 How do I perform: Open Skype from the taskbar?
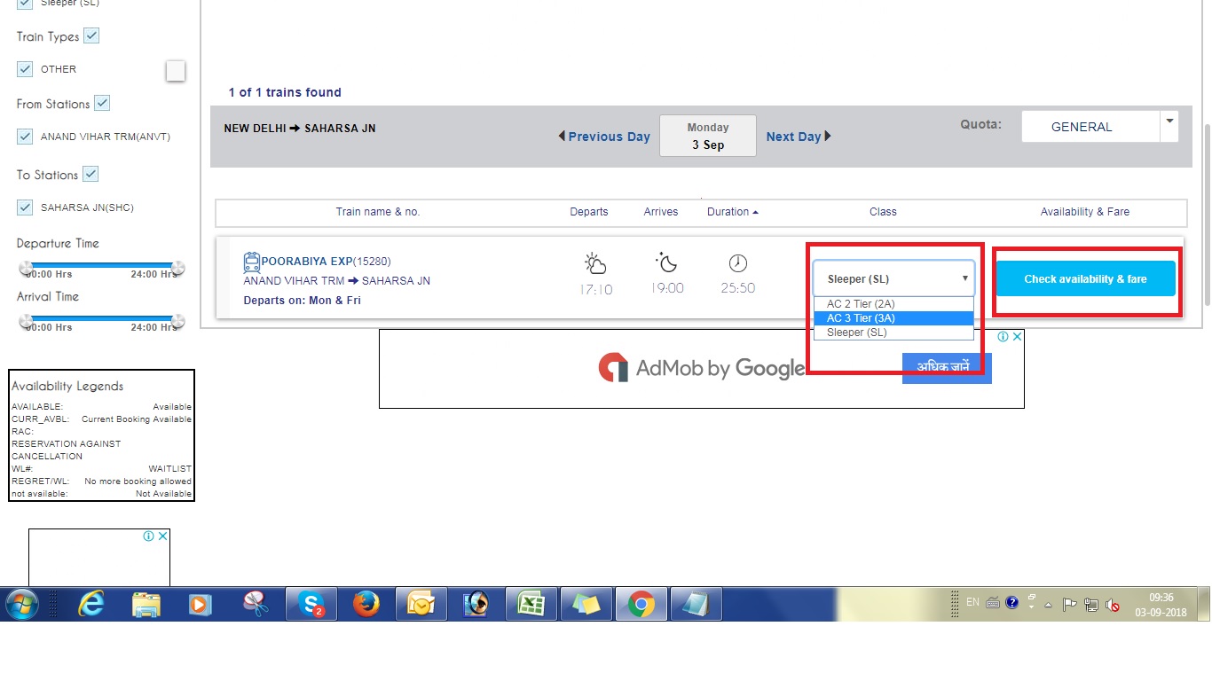311,605
